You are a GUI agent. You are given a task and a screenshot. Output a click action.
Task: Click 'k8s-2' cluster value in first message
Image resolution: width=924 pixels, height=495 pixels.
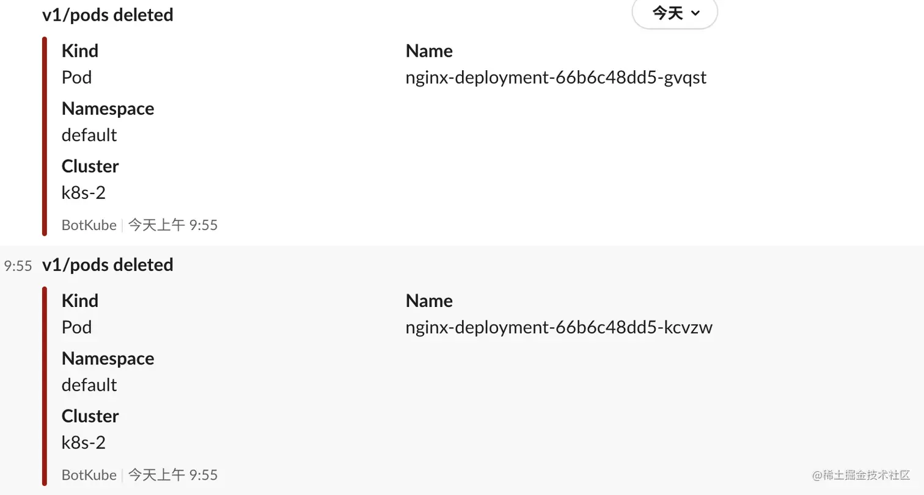pos(84,193)
